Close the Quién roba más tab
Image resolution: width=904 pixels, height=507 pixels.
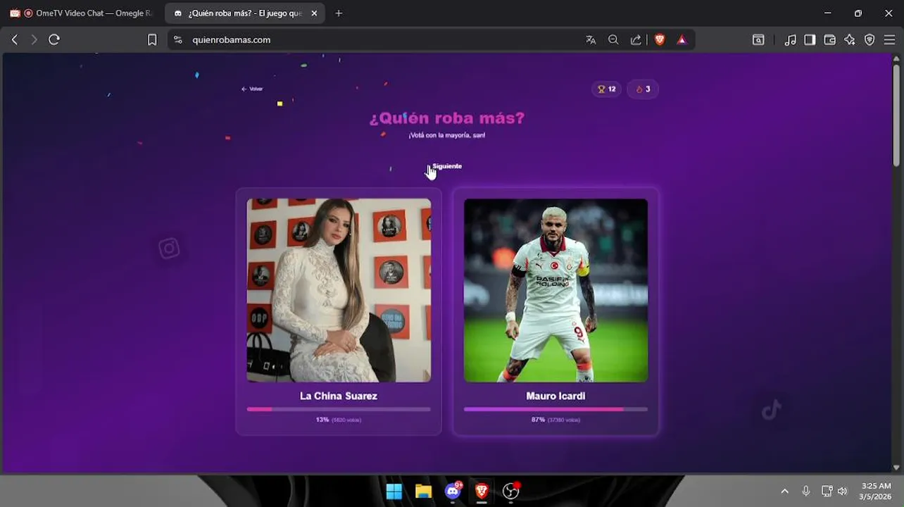314,13
